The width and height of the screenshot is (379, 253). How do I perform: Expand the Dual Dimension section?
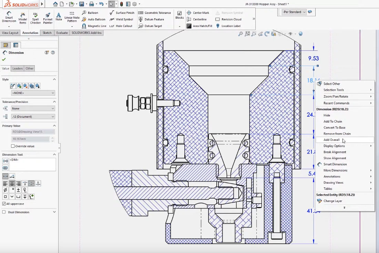[54, 212]
